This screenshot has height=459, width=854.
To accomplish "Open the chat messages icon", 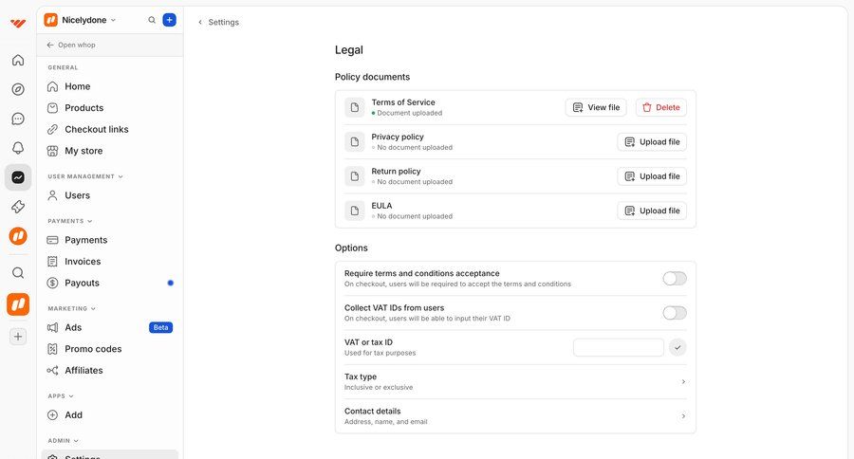I will pyautogui.click(x=18, y=119).
